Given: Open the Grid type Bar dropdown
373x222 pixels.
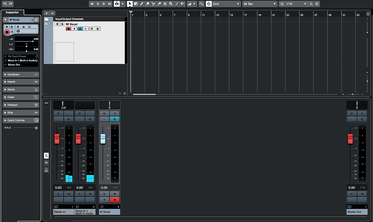Looking at the screenshot, I should click(x=260, y=4).
